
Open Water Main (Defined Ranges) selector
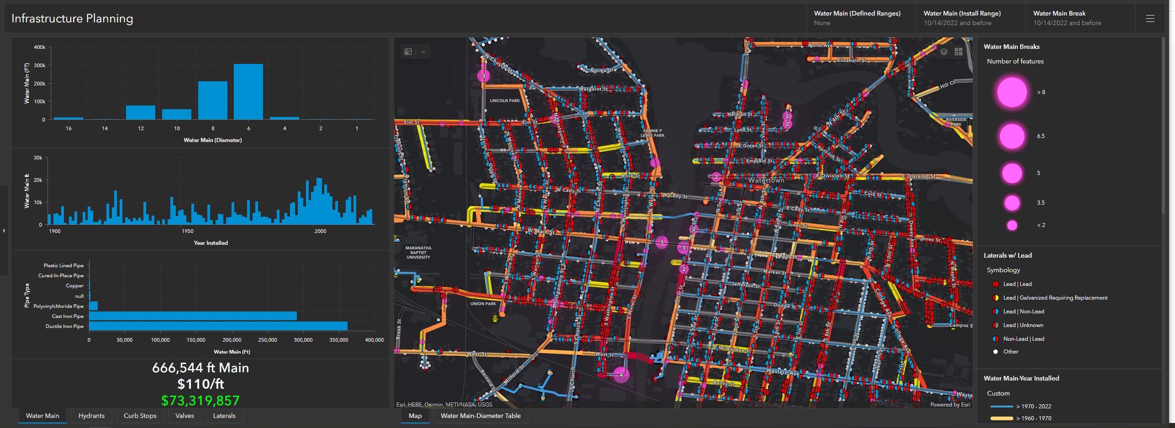pos(861,18)
